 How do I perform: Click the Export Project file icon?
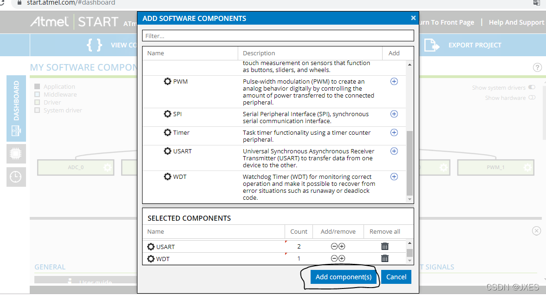[x=431, y=45]
